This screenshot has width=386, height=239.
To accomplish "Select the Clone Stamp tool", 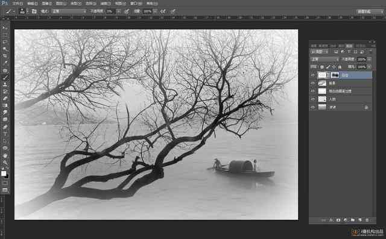I will (5, 84).
